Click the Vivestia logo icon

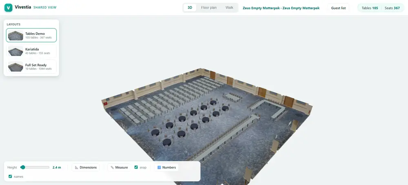pyautogui.click(x=8, y=8)
